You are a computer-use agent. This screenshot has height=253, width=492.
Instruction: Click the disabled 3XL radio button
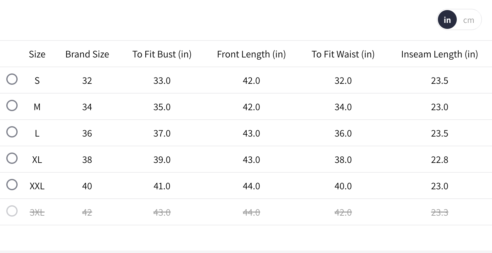click(x=12, y=211)
